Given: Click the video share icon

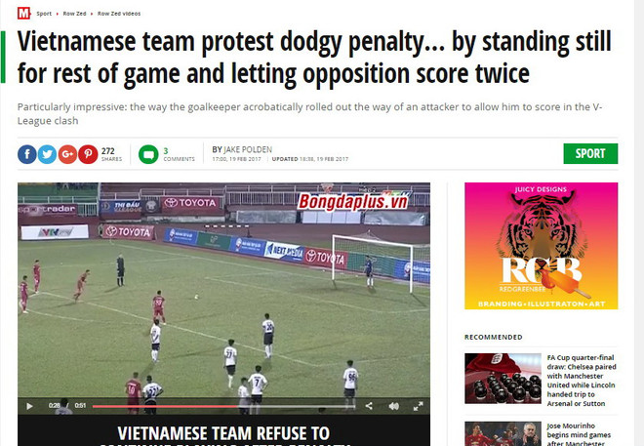Looking at the screenshot, I should pos(369,406).
